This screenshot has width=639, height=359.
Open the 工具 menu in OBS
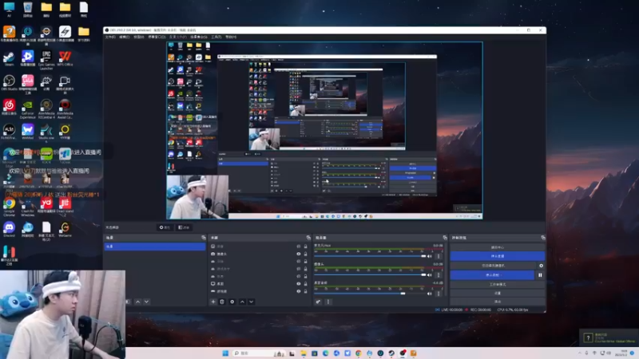[216, 37]
